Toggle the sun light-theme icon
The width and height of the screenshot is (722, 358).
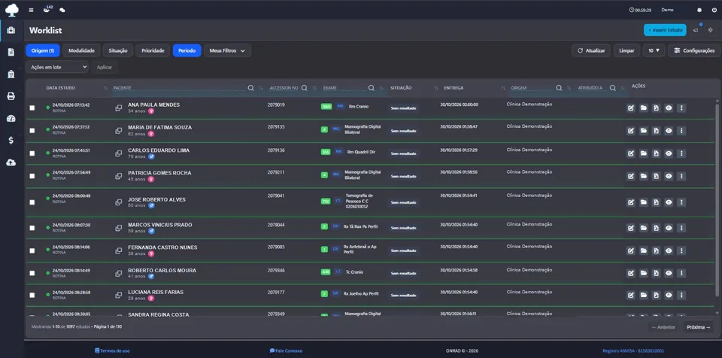[710, 30]
